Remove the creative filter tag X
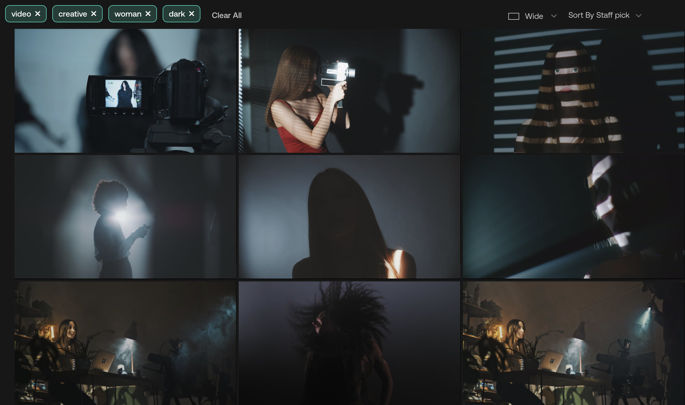Image resolution: width=685 pixels, height=405 pixels. (94, 14)
